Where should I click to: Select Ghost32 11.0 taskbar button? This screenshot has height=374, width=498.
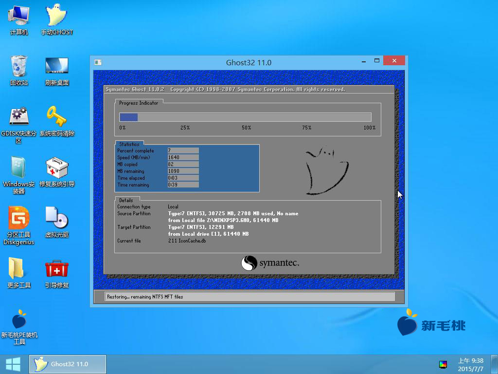[68, 364]
